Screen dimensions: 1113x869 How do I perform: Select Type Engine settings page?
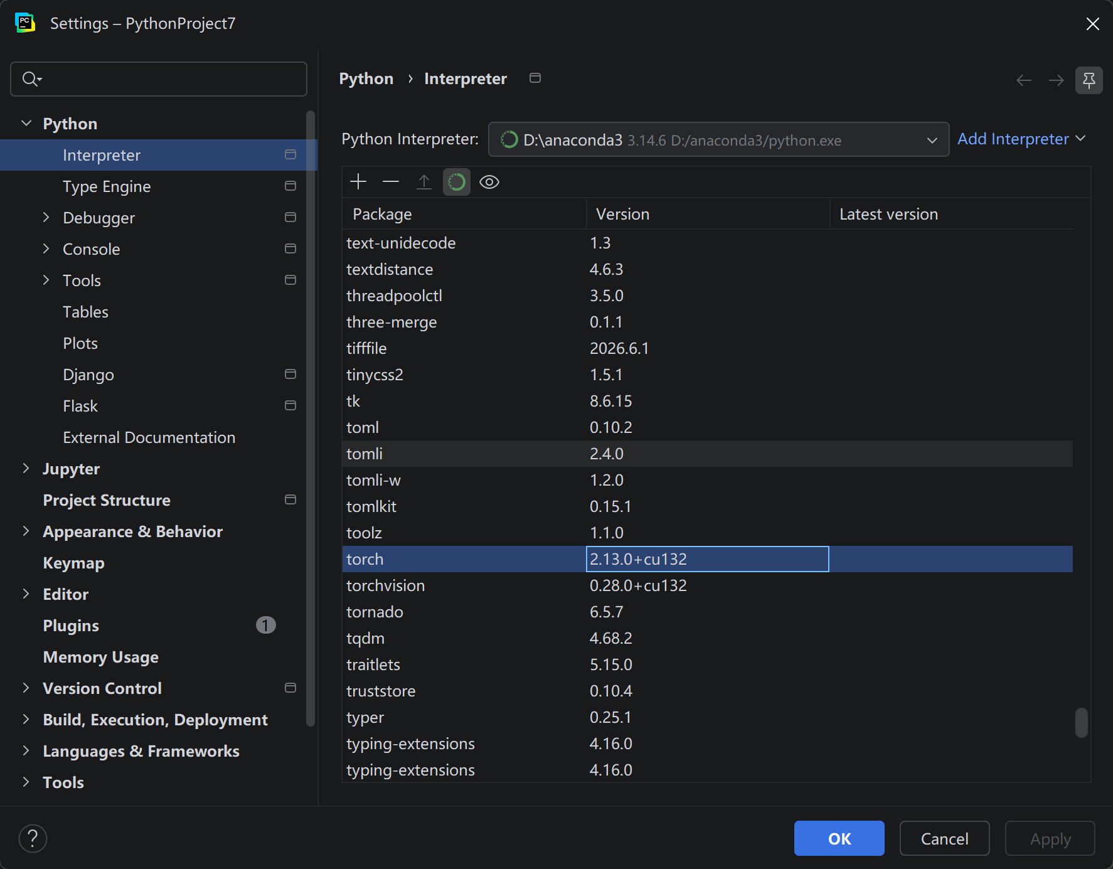point(107,186)
